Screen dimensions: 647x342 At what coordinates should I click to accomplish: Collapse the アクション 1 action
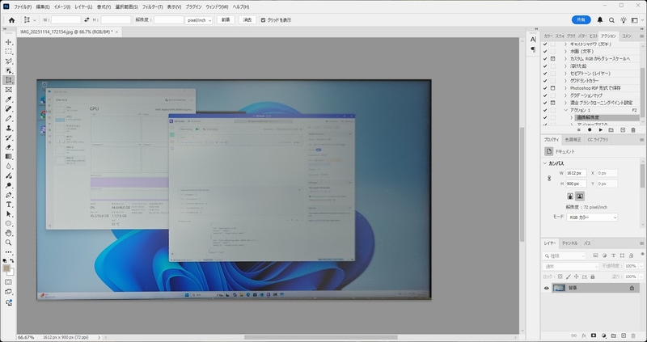click(x=565, y=110)
